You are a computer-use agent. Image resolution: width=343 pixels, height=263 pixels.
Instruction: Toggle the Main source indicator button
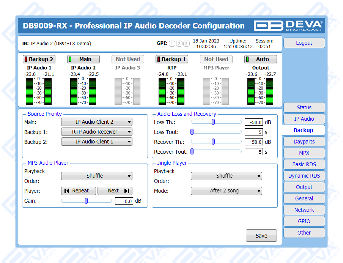(x=83, y=59)
